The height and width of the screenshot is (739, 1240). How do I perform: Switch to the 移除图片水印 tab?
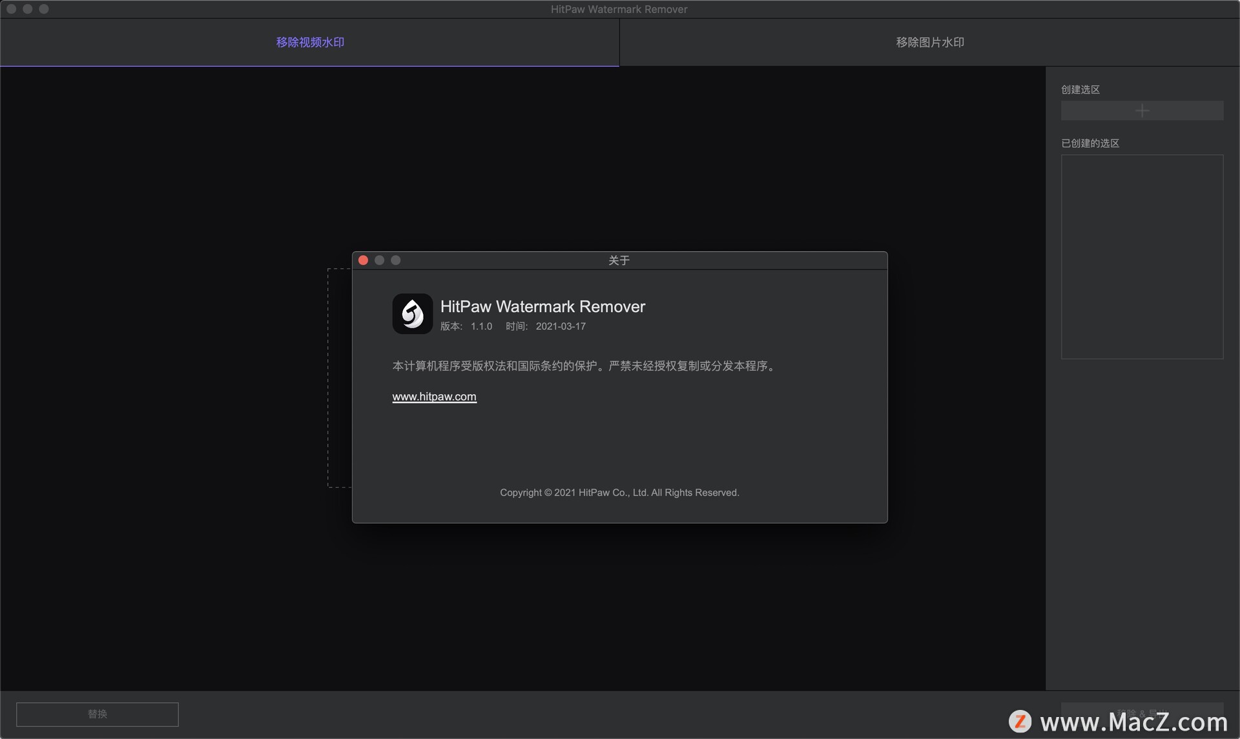tap(930, 42)
